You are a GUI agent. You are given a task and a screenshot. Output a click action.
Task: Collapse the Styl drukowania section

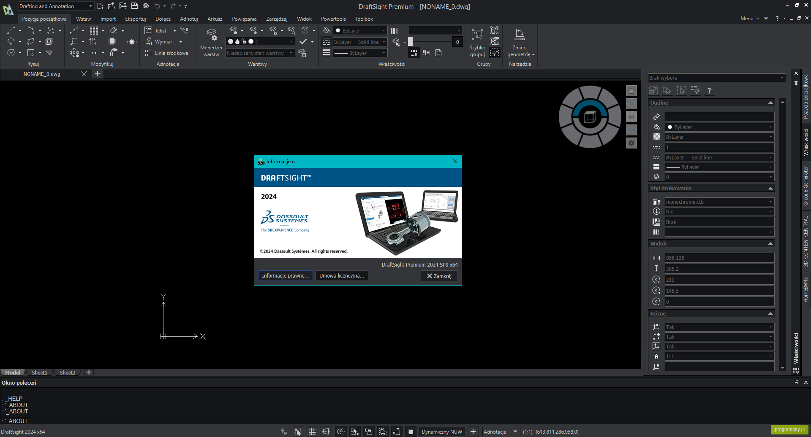coord(770,188)
